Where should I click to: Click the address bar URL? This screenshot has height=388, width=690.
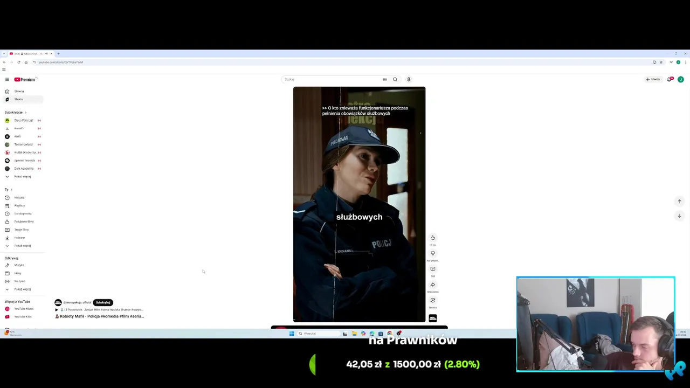click(x=60, y=62)
